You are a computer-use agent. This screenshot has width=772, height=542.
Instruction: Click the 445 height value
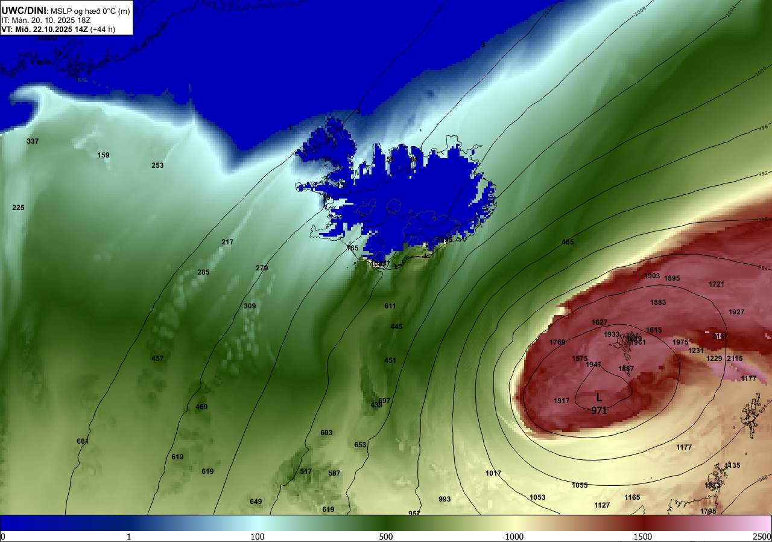[x=396, y=327]
